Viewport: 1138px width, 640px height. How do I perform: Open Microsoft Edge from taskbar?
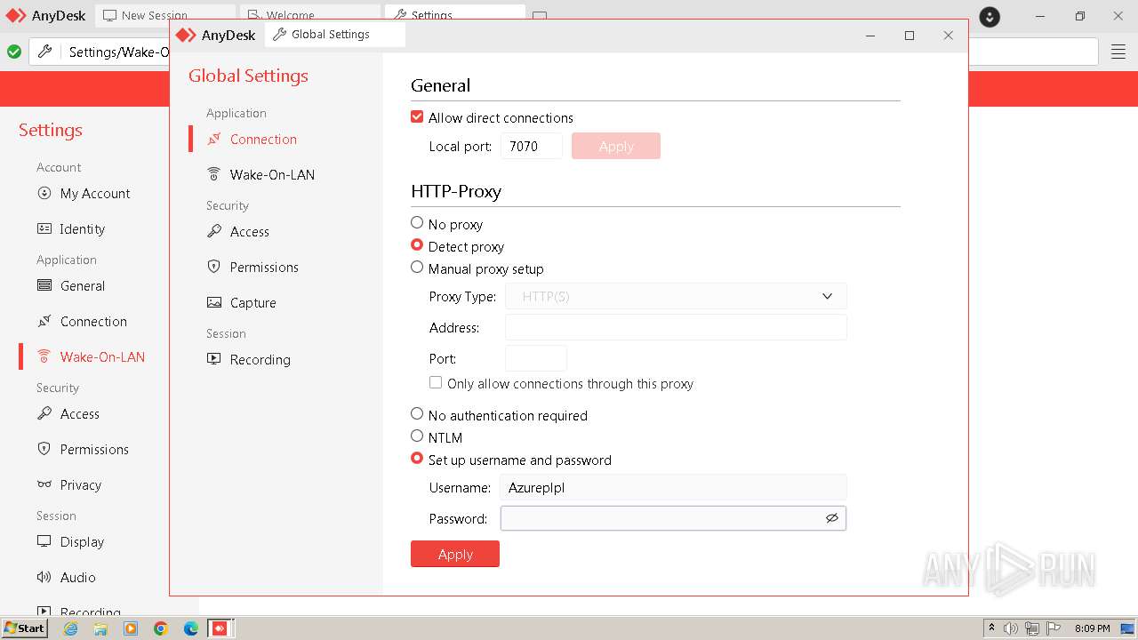191,628
